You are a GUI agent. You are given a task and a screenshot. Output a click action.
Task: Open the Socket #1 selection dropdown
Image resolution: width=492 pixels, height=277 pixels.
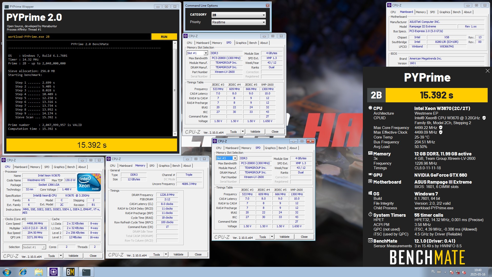34,247
